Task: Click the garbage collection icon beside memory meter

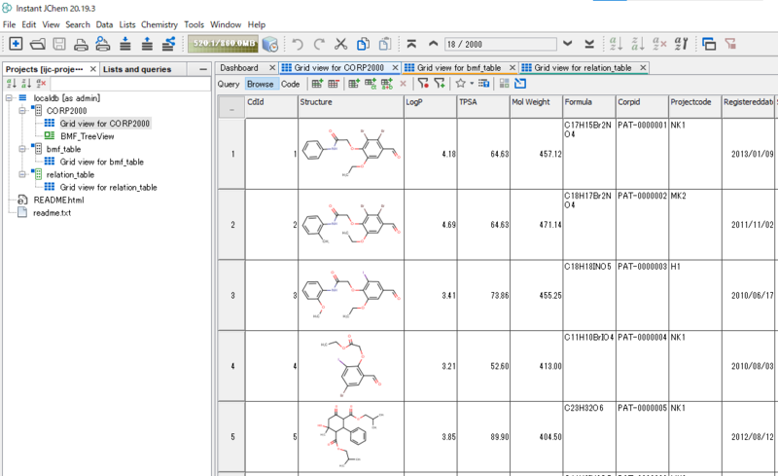Action: (x=269, y=44)
